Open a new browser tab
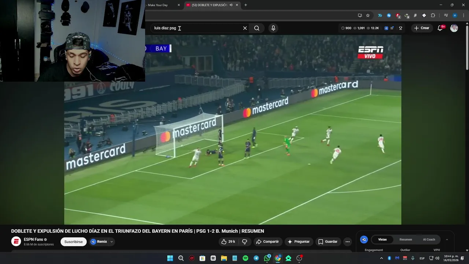 coord(245,5)
